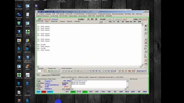Image resolution: width=184 pixels, height=103 pixels.
Task: Click the ^Z online command button
Action: click(x=119, y=71)
